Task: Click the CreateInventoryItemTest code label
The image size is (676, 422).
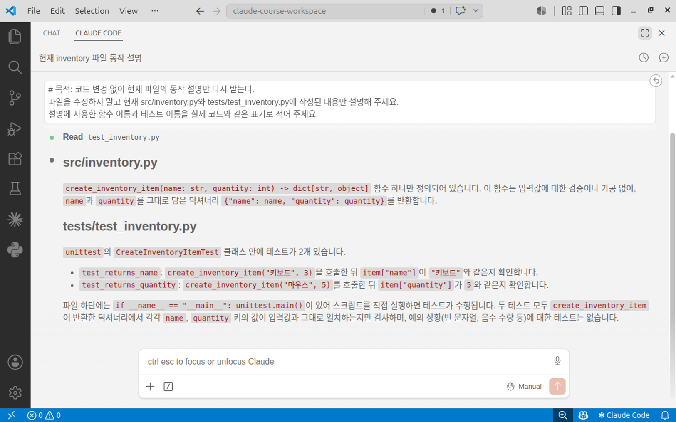Action: click(167, 252)
